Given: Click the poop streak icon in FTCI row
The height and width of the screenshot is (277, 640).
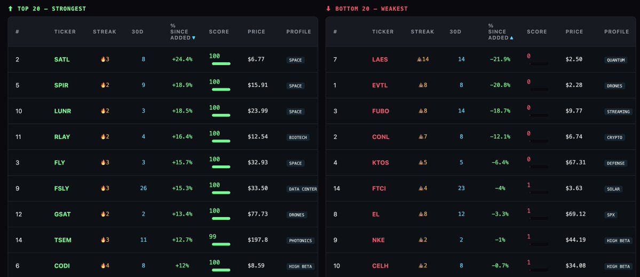Looking at the screenshot, I should [x=421, y=188].
